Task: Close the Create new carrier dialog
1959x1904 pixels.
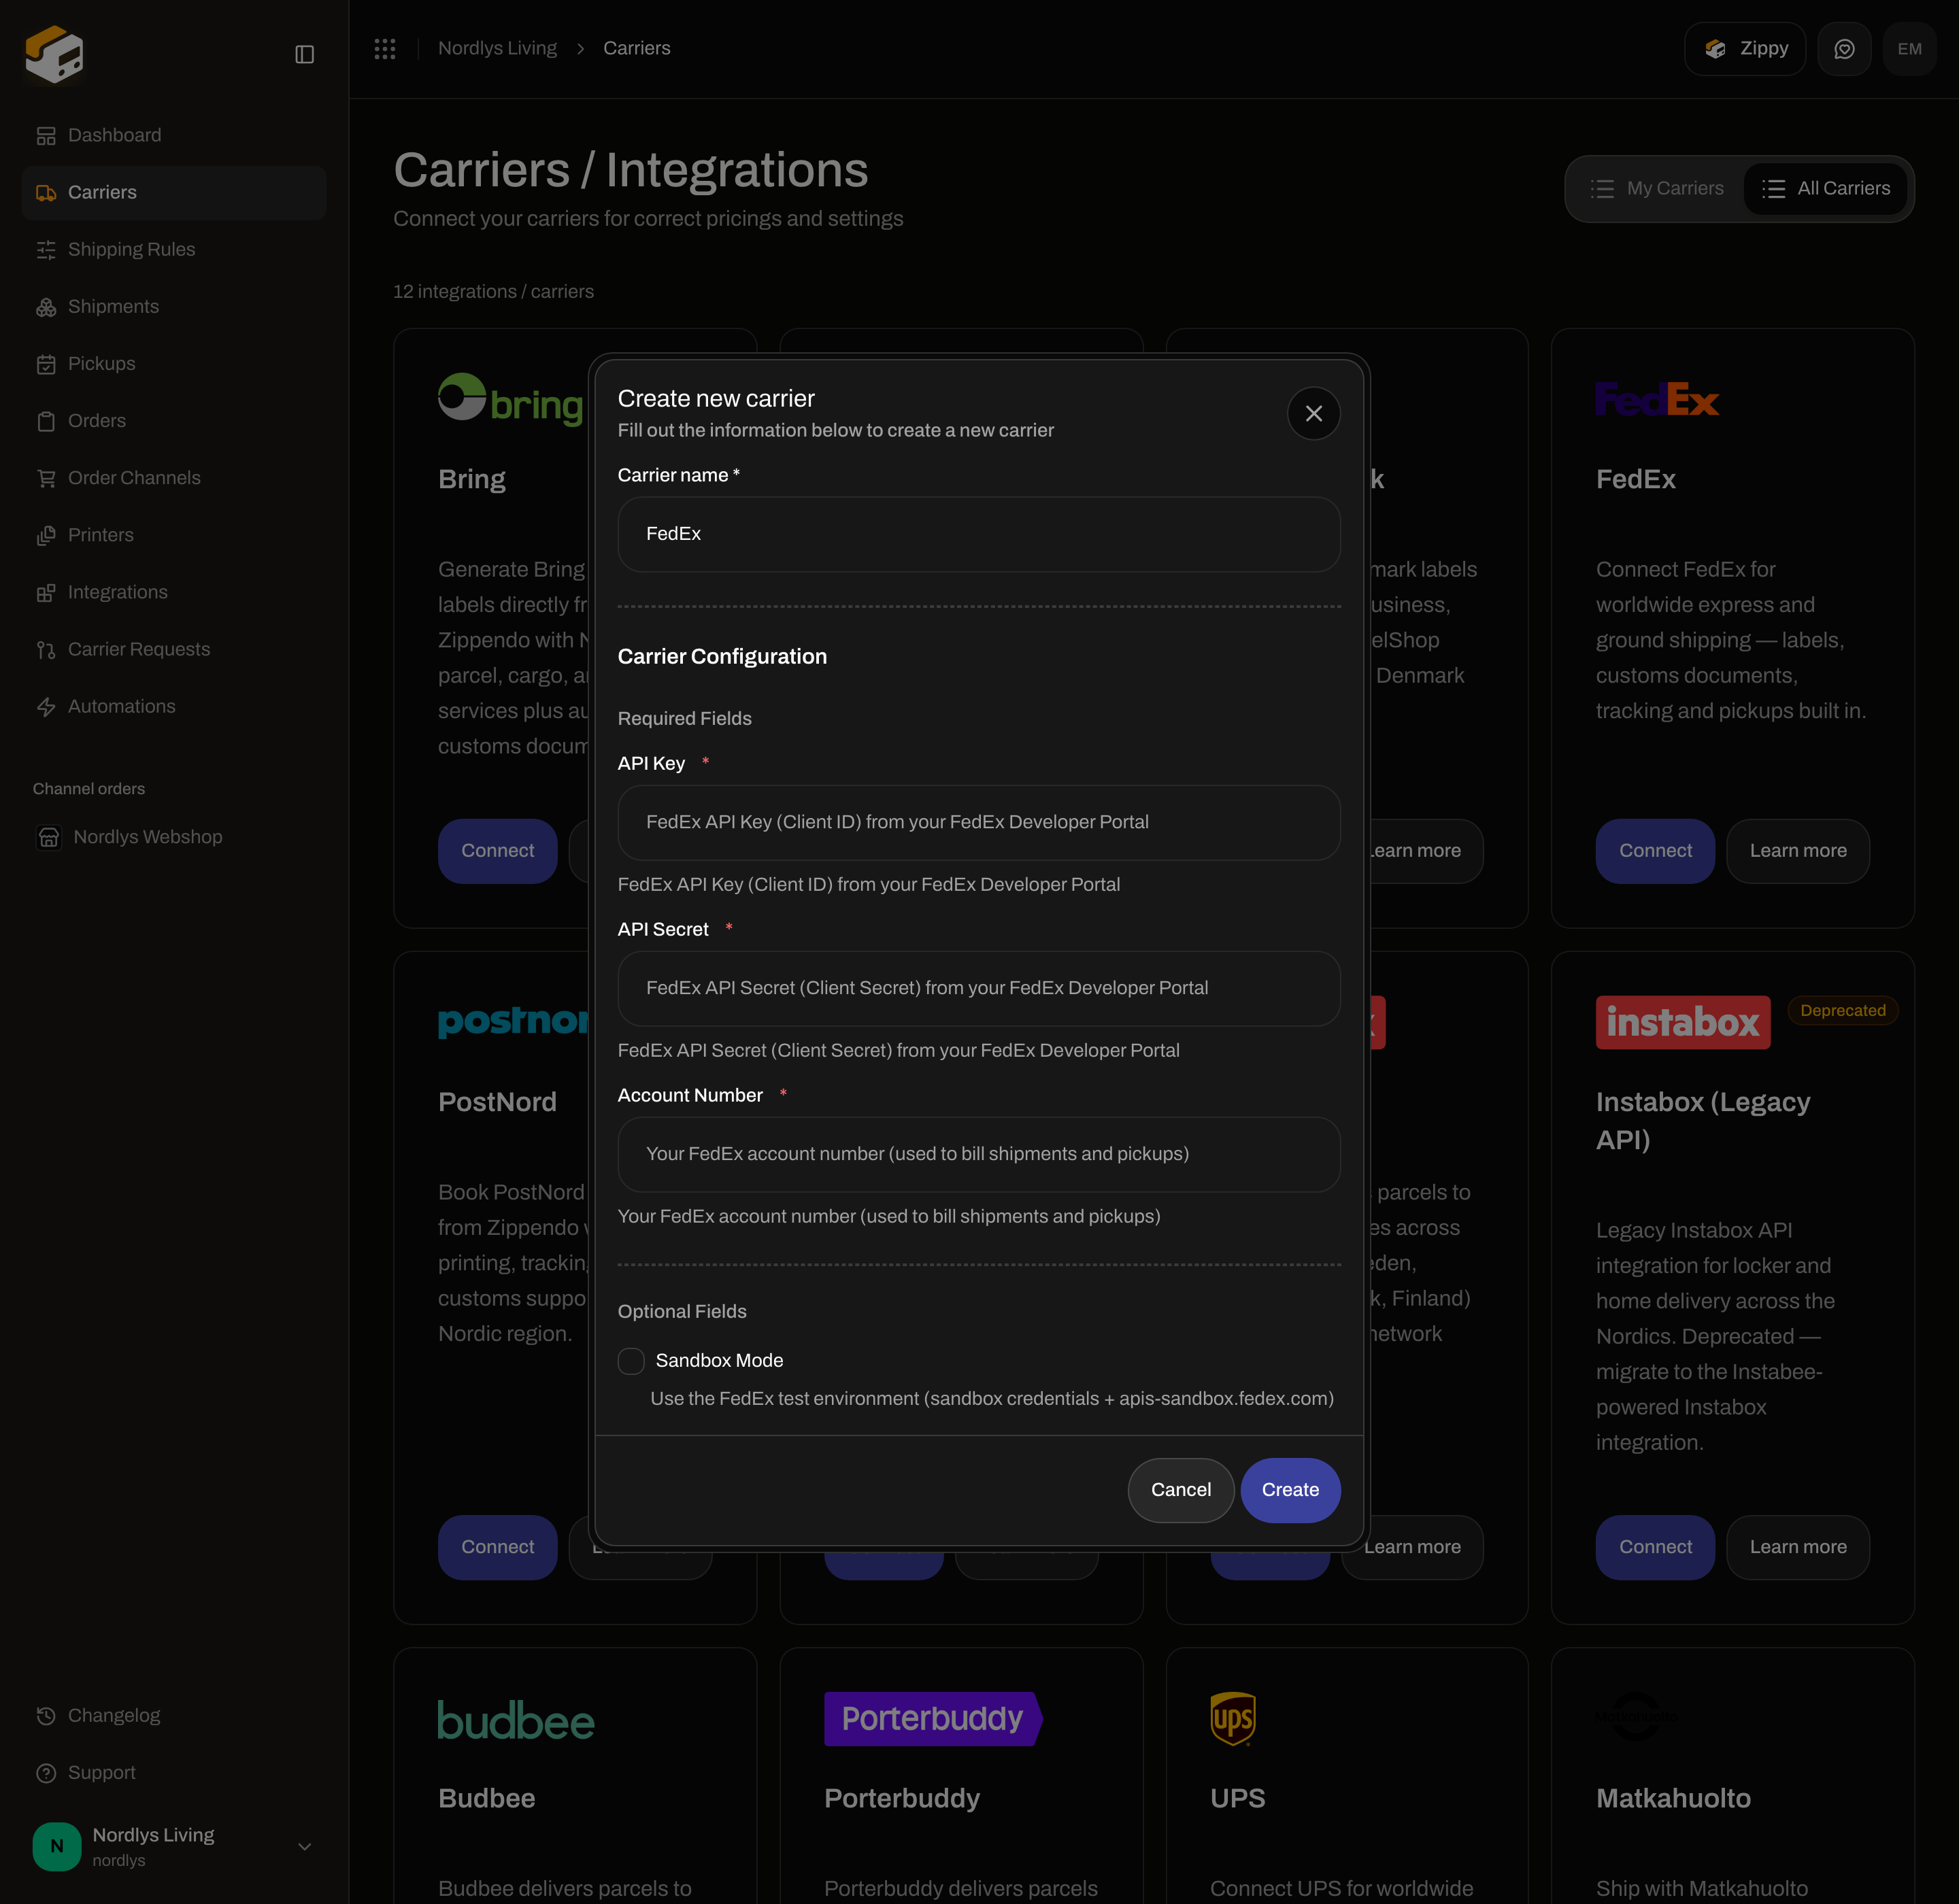Action: pos(1313,413)
